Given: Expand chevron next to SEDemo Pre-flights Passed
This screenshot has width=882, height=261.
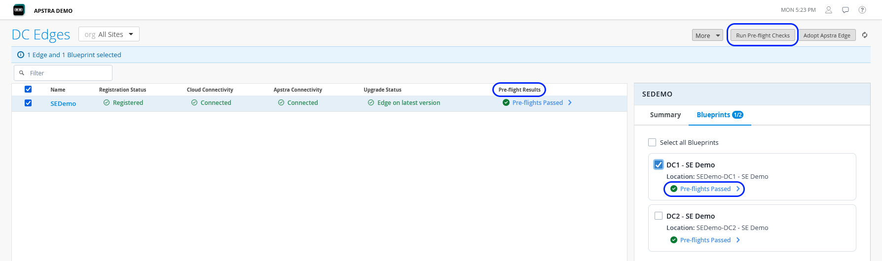Looking at the screenshot, I should (x=570, y=102).
